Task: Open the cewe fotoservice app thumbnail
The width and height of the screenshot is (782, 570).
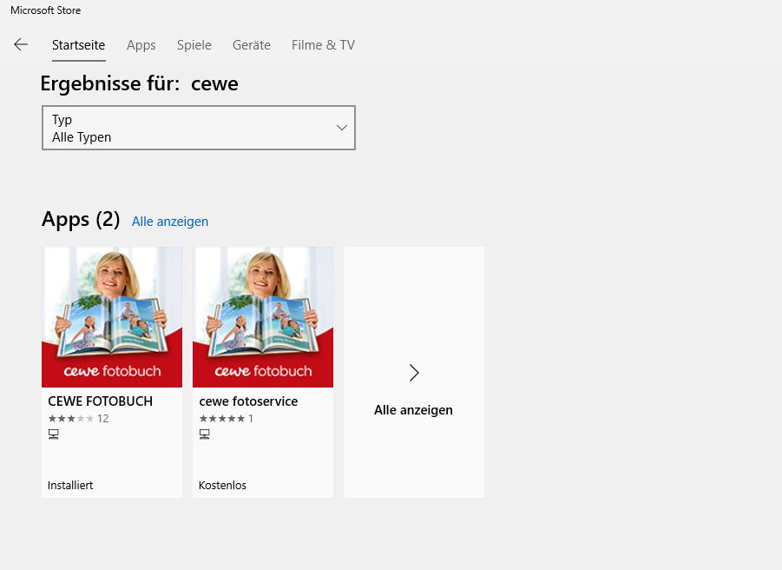Action: (x=263, y=317)
